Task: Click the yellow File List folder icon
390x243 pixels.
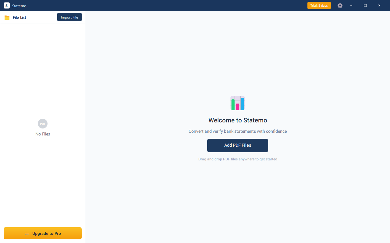Action: pyautogui.click(x=7, y=18)
